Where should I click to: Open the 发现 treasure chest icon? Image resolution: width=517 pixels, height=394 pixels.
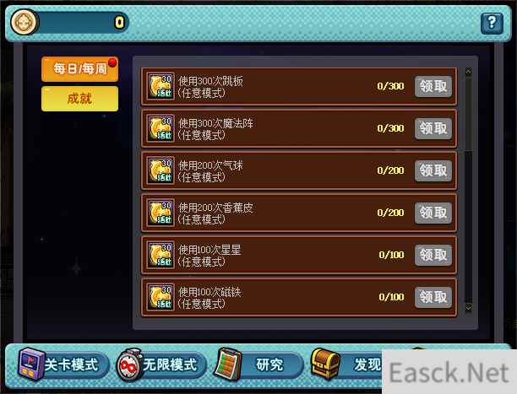[326, 364]
